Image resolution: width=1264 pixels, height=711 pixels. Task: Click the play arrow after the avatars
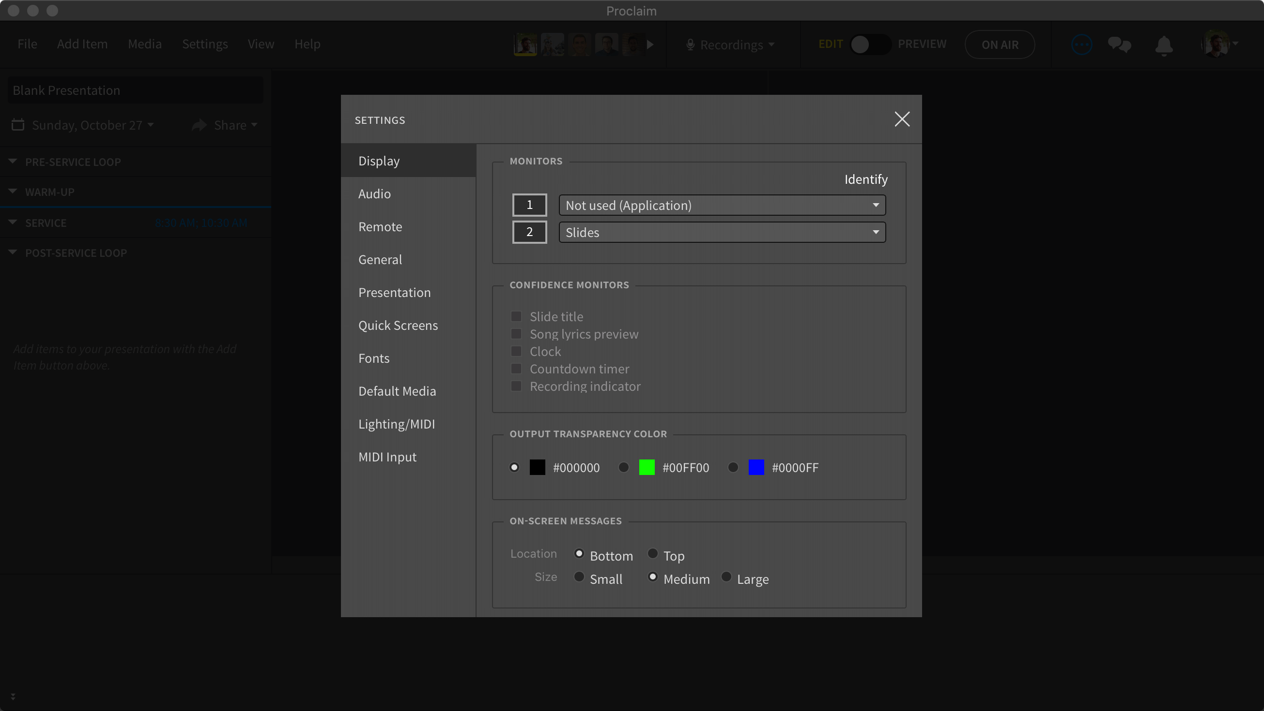[x=650, y=44]
